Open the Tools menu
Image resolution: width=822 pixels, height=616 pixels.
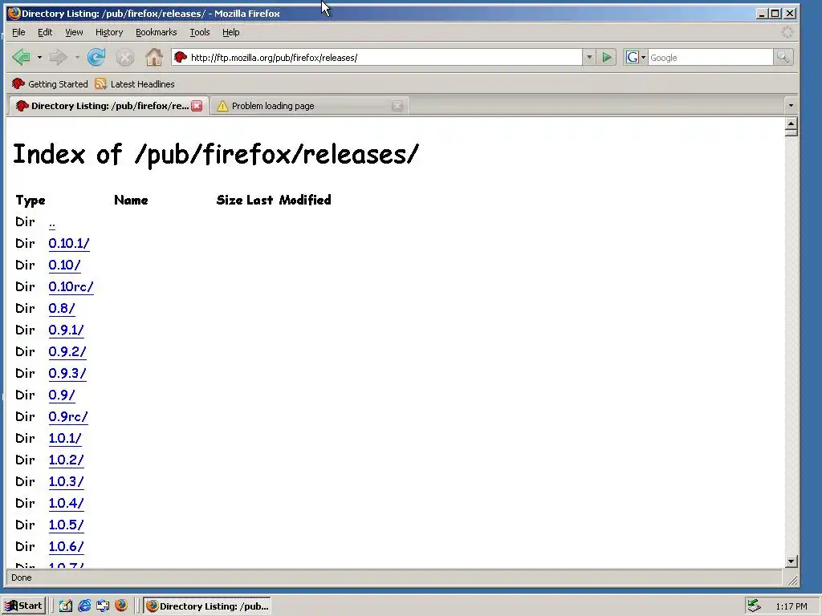[x=200, y=32]
